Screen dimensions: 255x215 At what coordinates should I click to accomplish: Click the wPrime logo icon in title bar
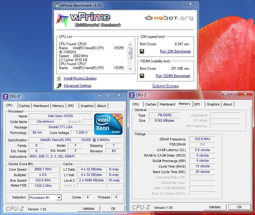coord(56,6)
